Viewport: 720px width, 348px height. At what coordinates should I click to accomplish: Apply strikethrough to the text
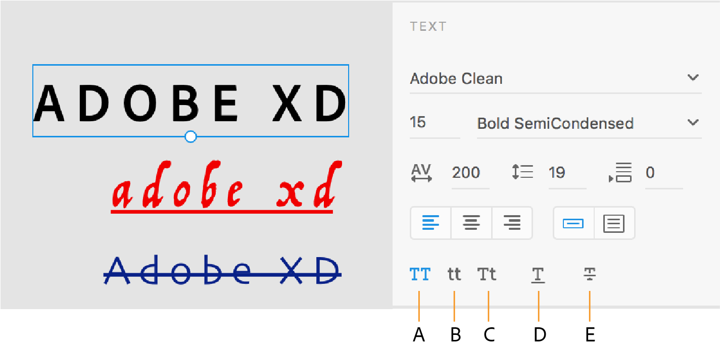[x=589, y=274]
